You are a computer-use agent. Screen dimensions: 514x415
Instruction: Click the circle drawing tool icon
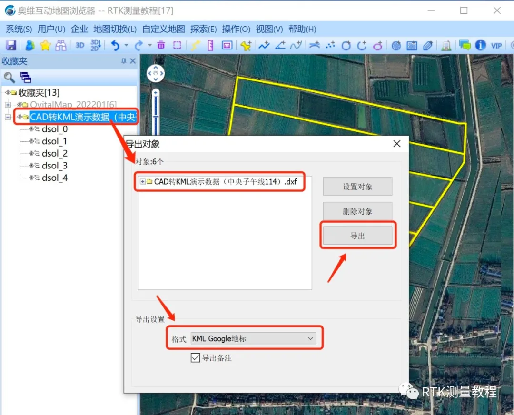[346, 45]
